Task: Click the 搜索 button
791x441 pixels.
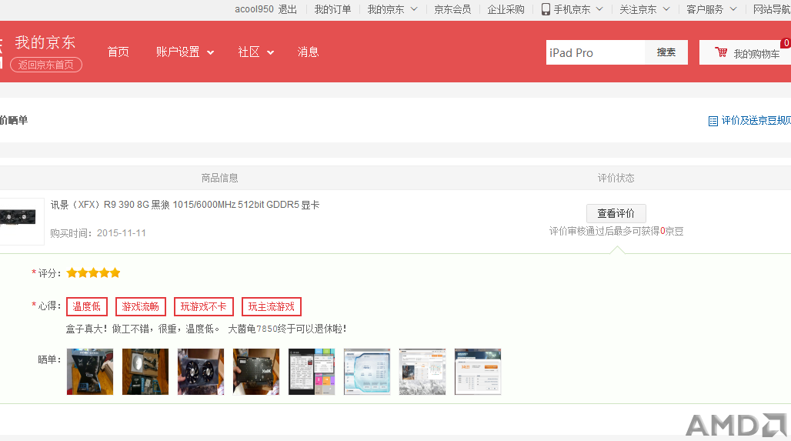Action: [666, 52]
